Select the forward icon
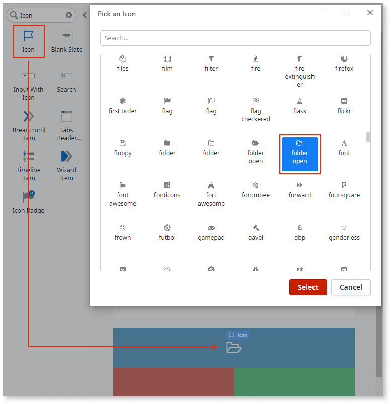This screenshot has height=404, width=391. click(300, 190)
